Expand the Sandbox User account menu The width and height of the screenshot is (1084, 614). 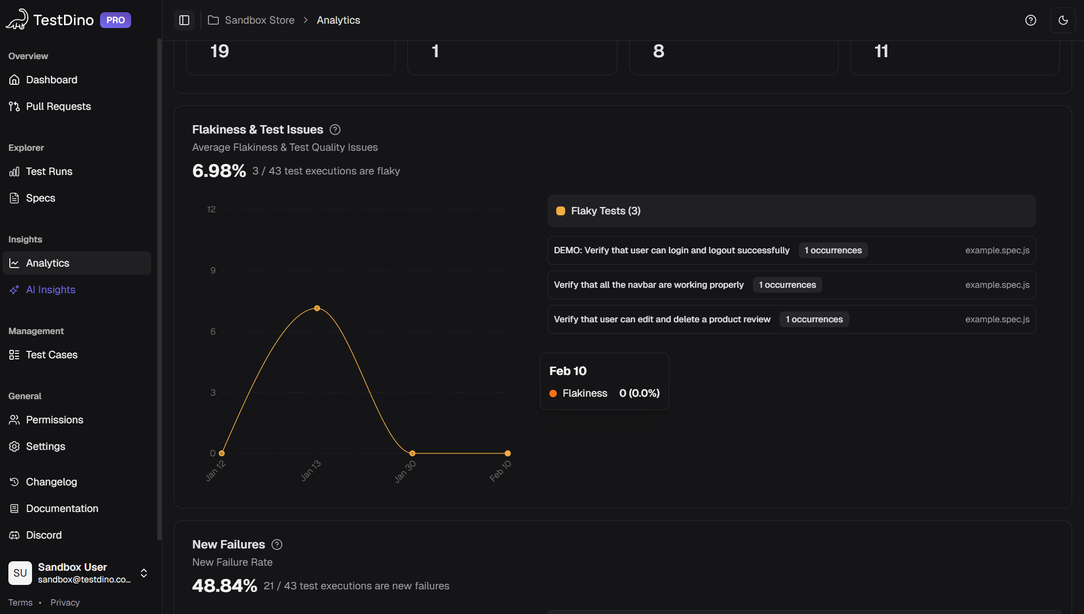[143, 573]
